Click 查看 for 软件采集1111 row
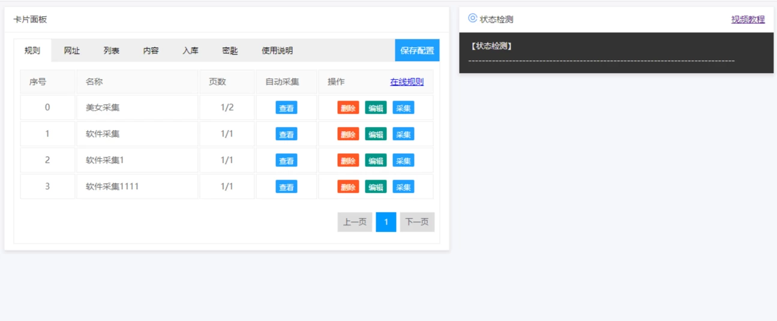 tap(286, 187)
